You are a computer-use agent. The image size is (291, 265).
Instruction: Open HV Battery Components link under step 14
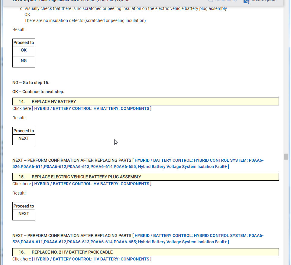(92, 108)
